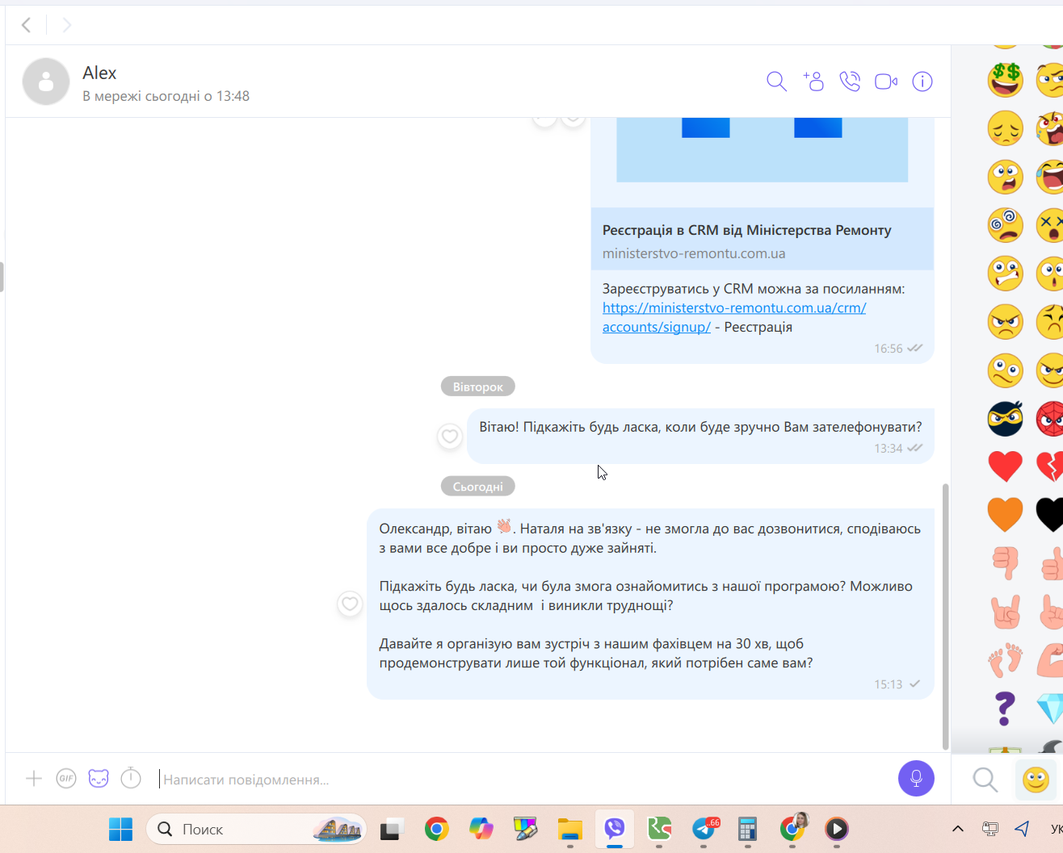Viewport: 1063px width, 853px height.
Task: Add a participant to the chat
Action: [813, 82]
